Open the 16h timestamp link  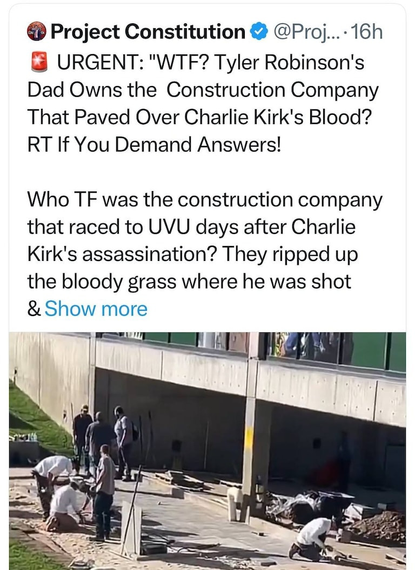point(366,32)
